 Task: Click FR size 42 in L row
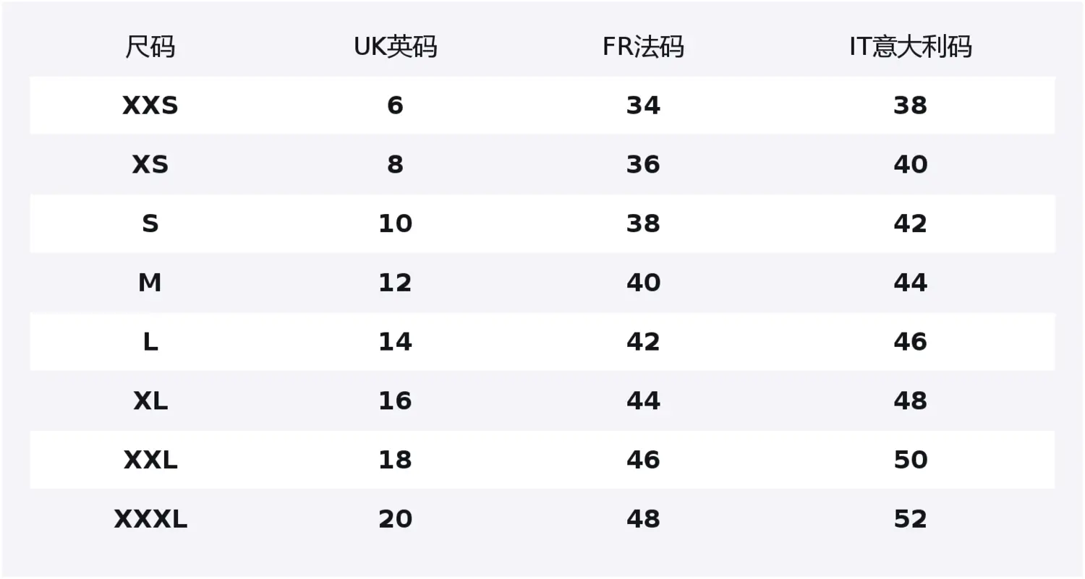(643, 342)
